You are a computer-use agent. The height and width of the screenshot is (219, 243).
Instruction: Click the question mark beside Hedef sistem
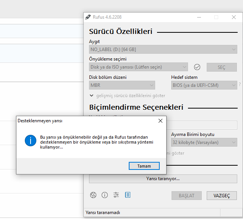coord(240,84)
